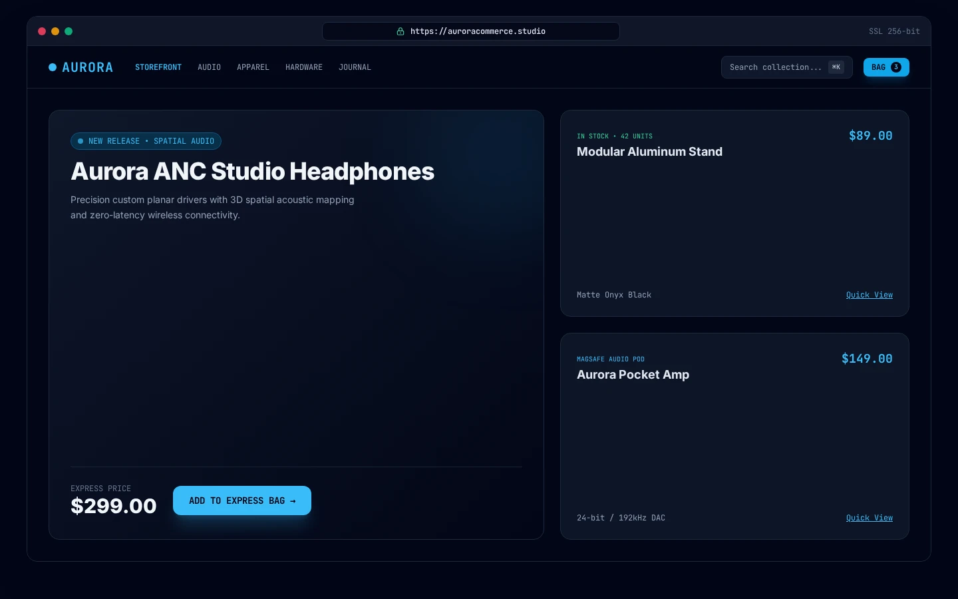Click the 'EXPRESS PRICE' label
The width and height of the screenshot is (958, 599).
(100, 489)
